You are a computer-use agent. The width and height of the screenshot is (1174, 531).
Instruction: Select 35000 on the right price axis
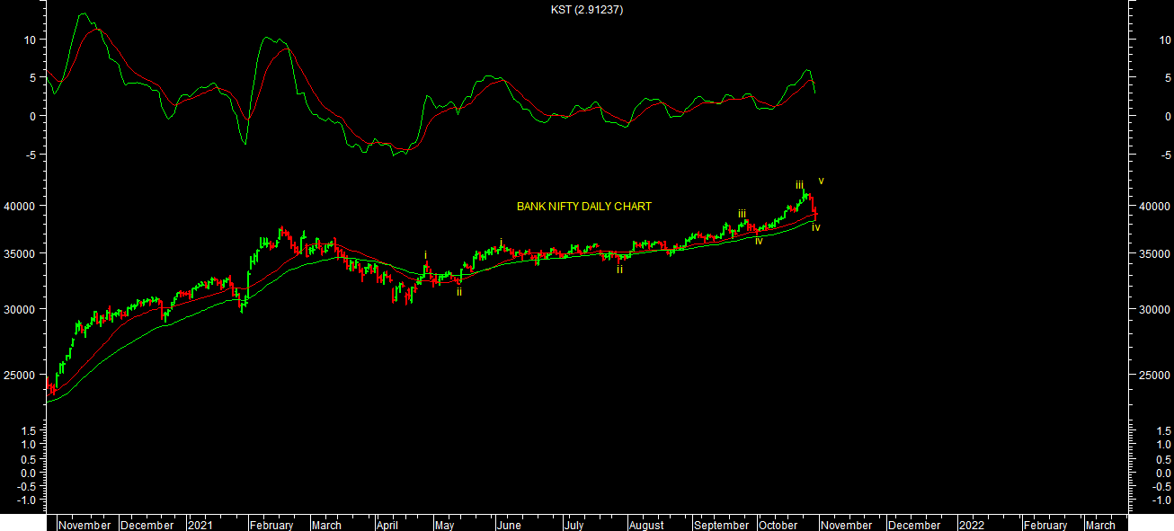pos(1155,254)
